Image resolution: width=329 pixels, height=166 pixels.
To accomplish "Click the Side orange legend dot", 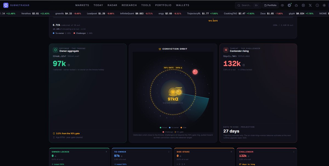I will 181,127.
